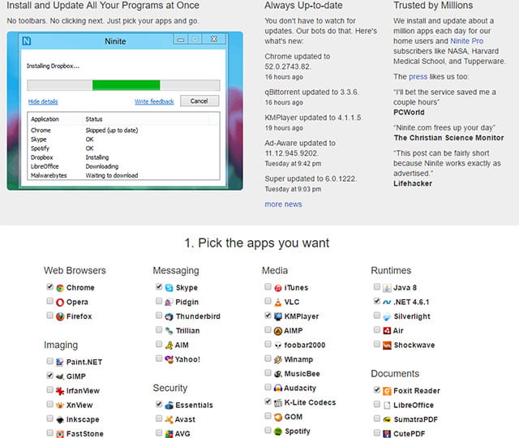Open the 'more news' link
The height and width of the screenshot is (438, 519).
tap(283, 204)
